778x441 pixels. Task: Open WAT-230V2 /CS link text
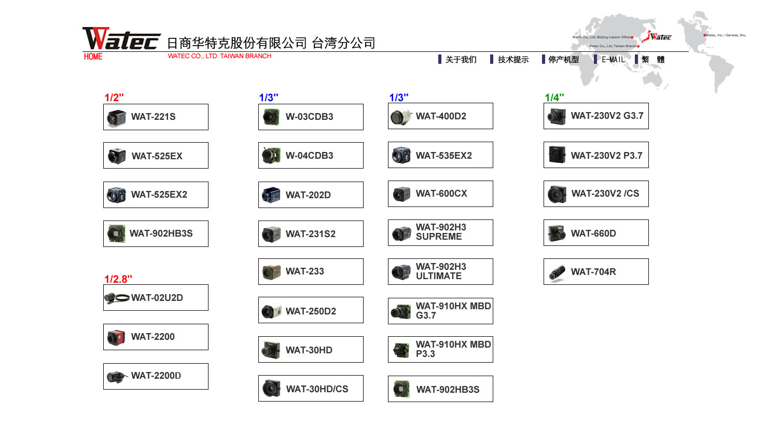point(605,194)
